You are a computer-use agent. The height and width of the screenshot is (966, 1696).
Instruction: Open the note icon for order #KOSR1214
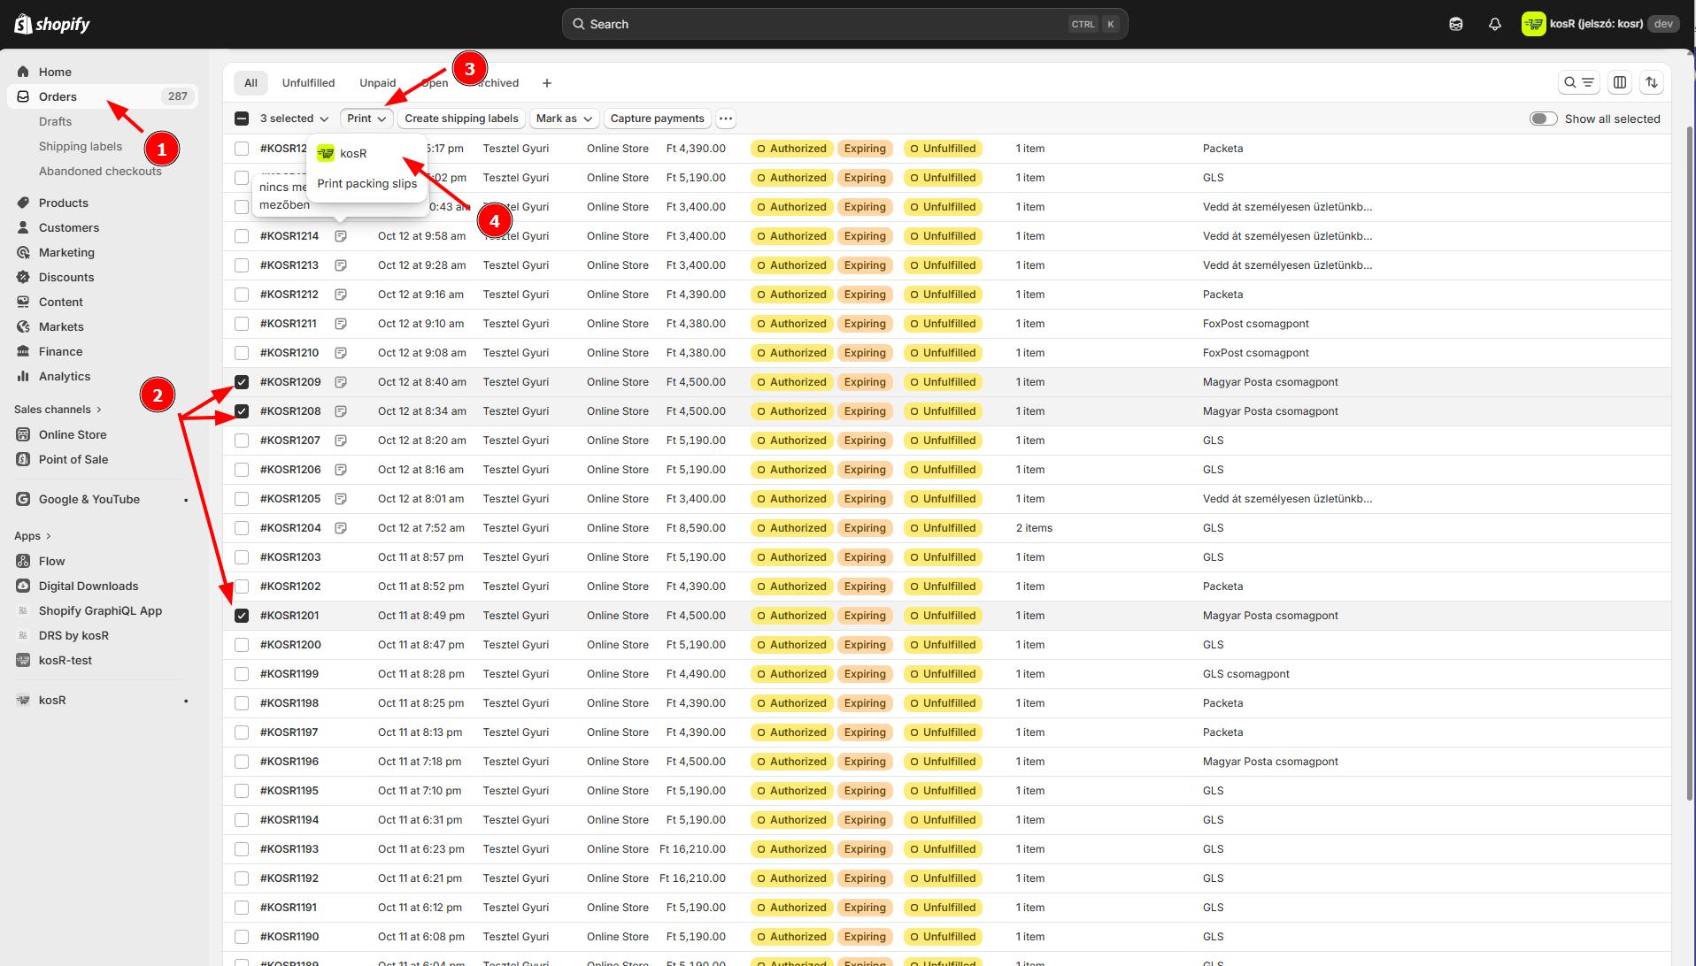pyautogui.click(x=341, y=236)
